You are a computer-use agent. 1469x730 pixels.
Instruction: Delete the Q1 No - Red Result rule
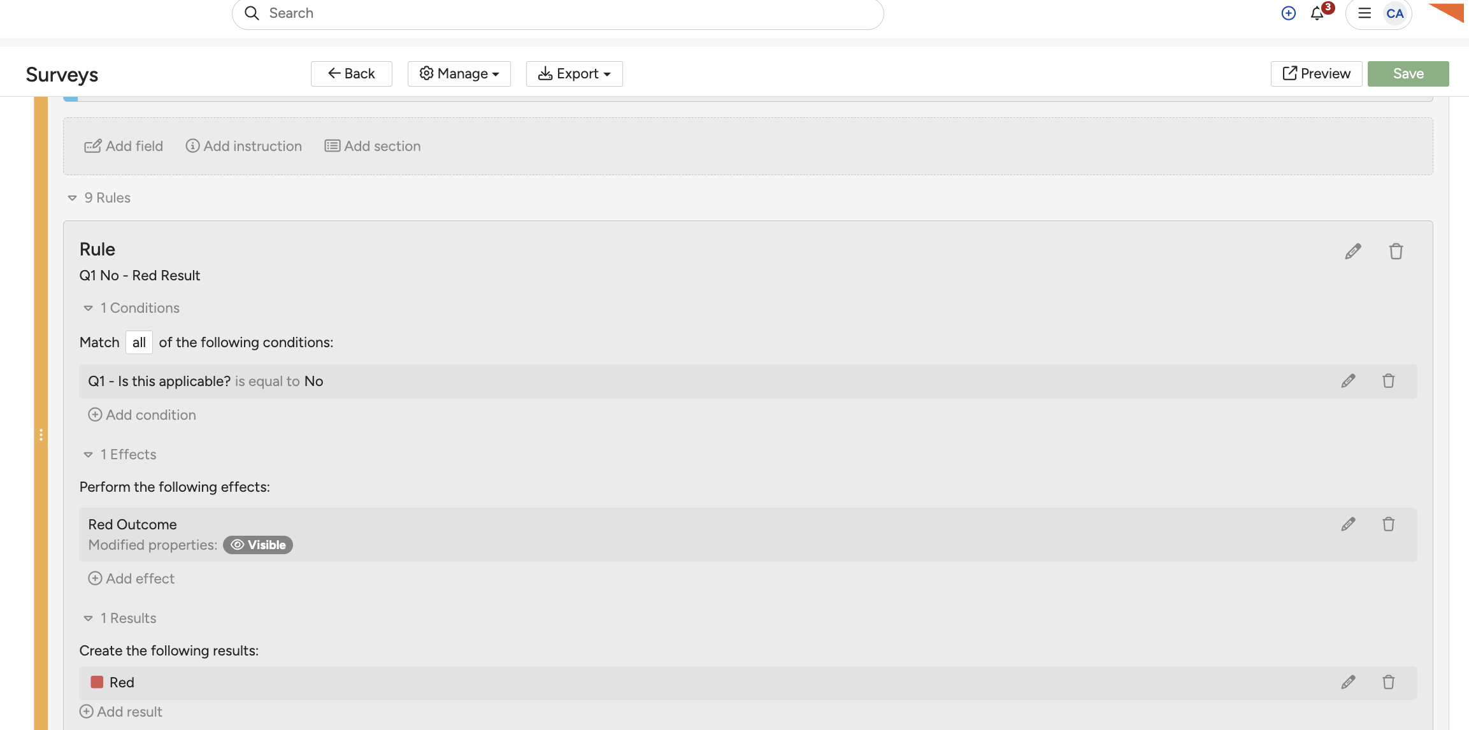click(1396, 252)
